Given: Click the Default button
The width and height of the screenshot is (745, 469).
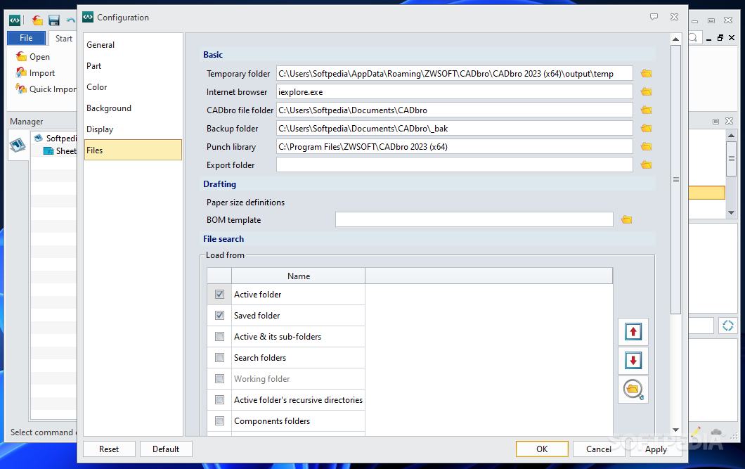Looking at the screenshot, I should [x=166, y=449].
